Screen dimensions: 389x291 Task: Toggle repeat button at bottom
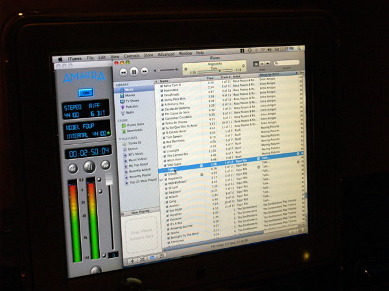[152, 257]
